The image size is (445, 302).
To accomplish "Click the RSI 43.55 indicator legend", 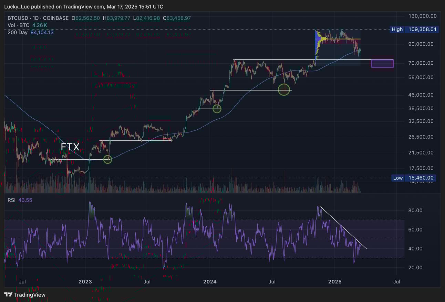I will point(20,200).
